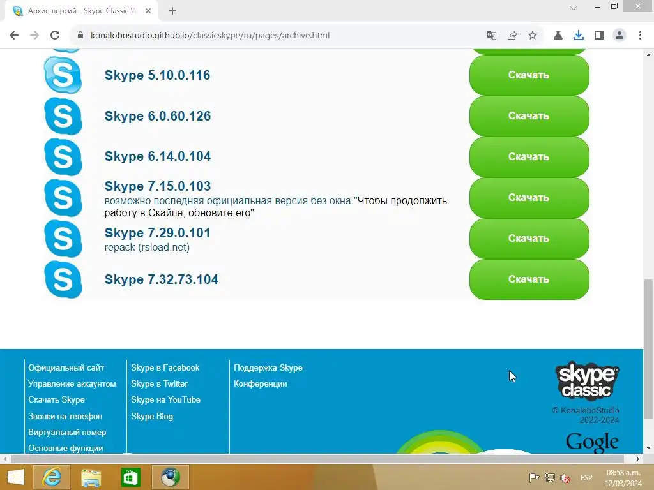Download Skype 6.14.0.104 with Скачать
Screen dimensions: 654x490
click(x=529, y=157)
